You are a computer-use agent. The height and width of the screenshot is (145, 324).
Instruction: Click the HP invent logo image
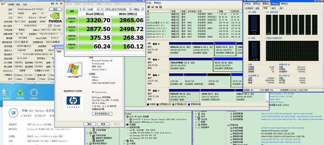73,102
